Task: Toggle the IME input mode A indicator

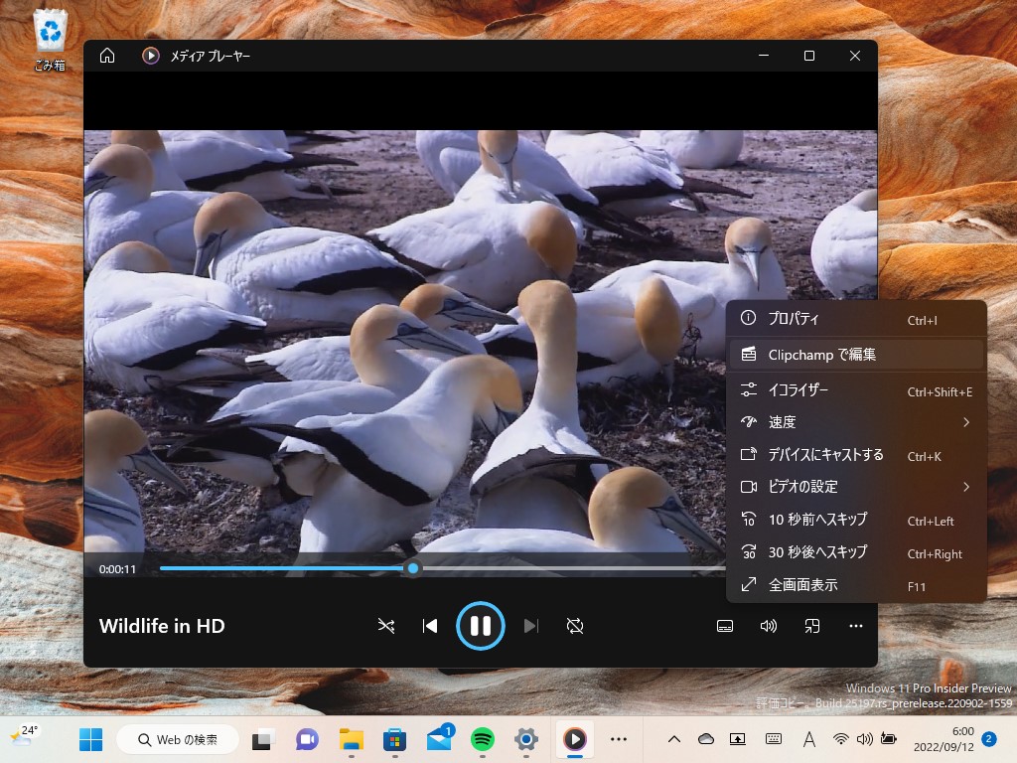Action: 808,739
